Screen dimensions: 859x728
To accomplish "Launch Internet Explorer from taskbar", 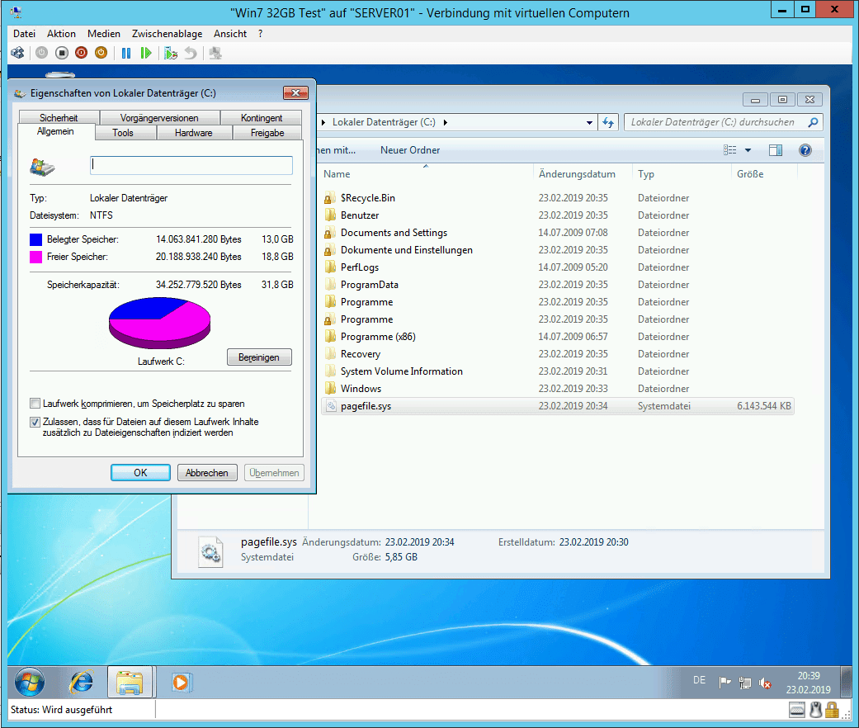I will [81, 683].
